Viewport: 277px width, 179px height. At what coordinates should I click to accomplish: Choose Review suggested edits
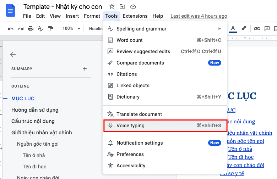(165, 51)
